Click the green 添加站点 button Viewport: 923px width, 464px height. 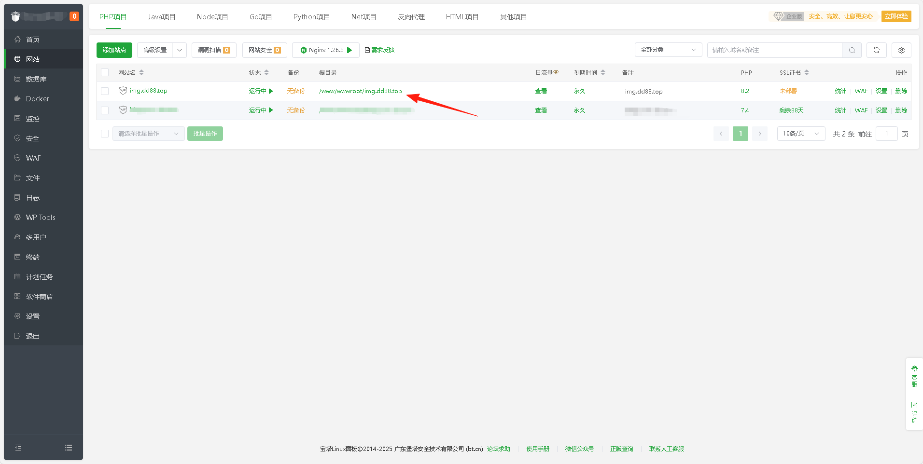tap(114, 50)
